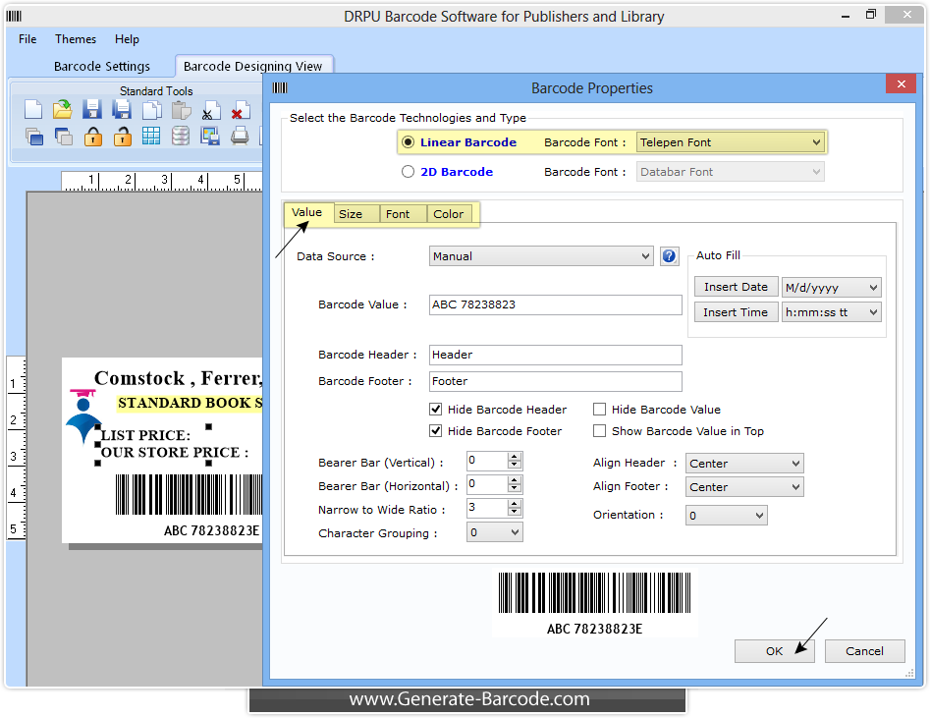Viewport: 930px width, 718px height.
Task: Confirm settings with the OK button
Action: 774,650
